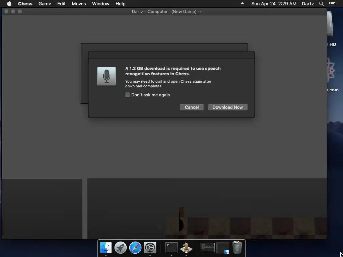Image resolution: width=343 pixels, height=257 pixels.
Task: Open the minimized Finder-badged window in Dock
Action: tap(222, 248)
